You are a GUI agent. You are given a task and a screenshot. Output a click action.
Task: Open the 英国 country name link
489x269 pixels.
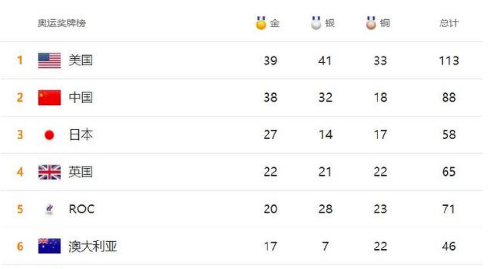(81, 172)
